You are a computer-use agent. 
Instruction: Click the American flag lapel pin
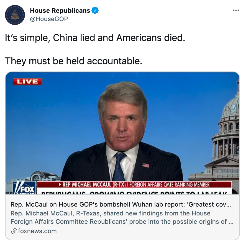(x=146, y=165)
